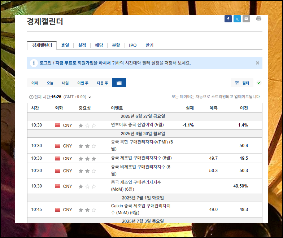Screen dimensions: 283x238
Task: Click previous value 48.3
Action: (244, 210)
